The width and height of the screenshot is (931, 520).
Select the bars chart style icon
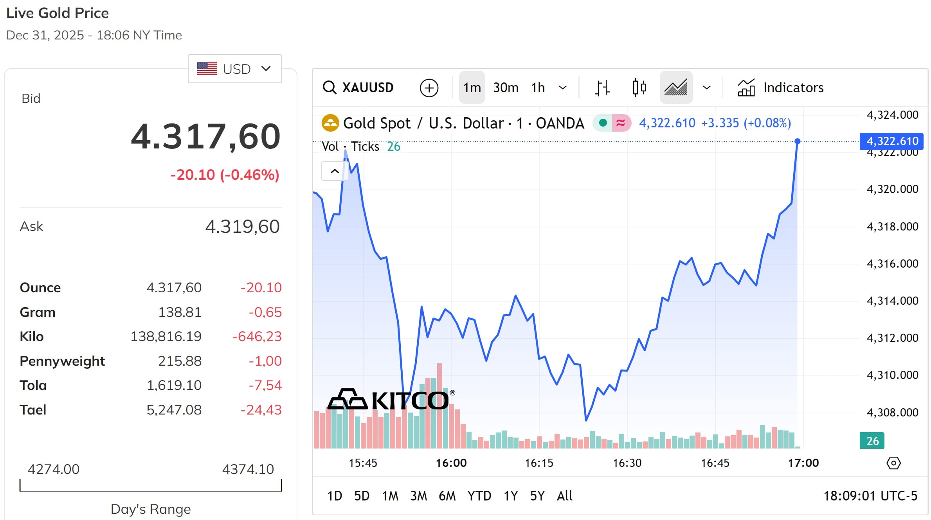click(x=601, y=87)
